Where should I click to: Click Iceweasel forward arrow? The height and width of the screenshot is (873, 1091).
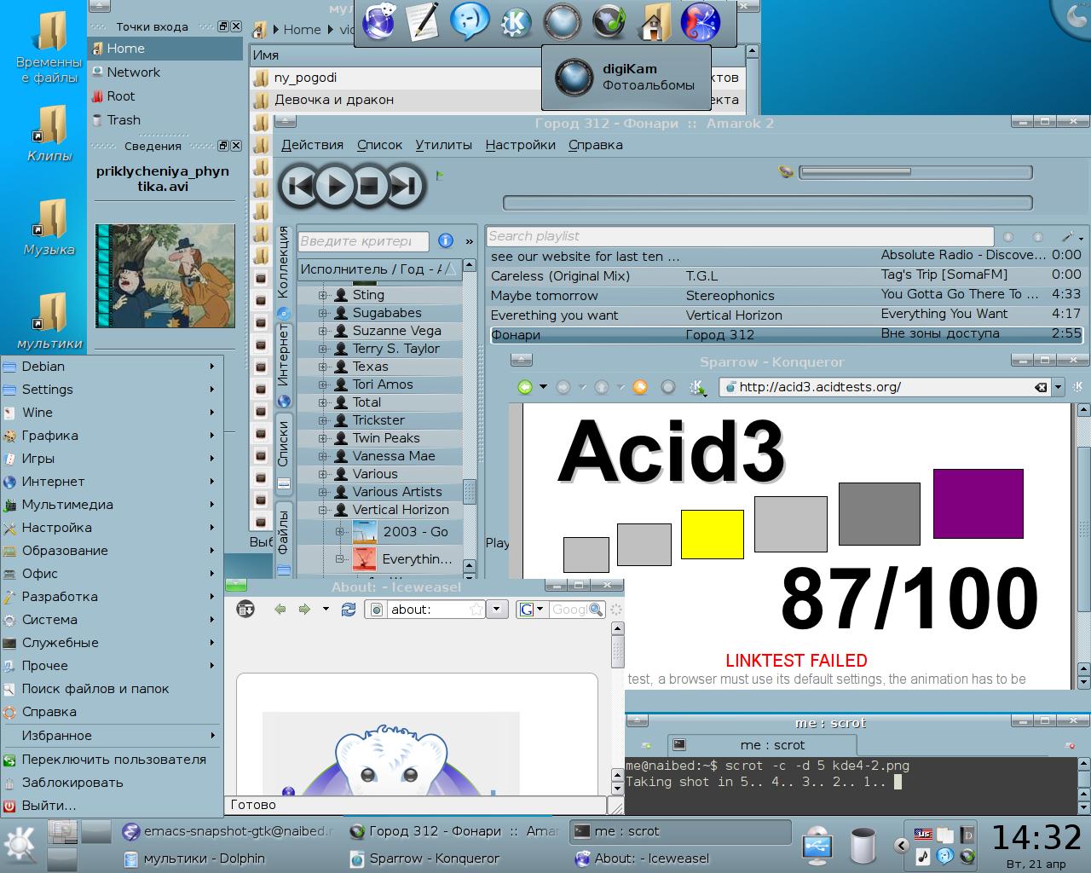304,609
